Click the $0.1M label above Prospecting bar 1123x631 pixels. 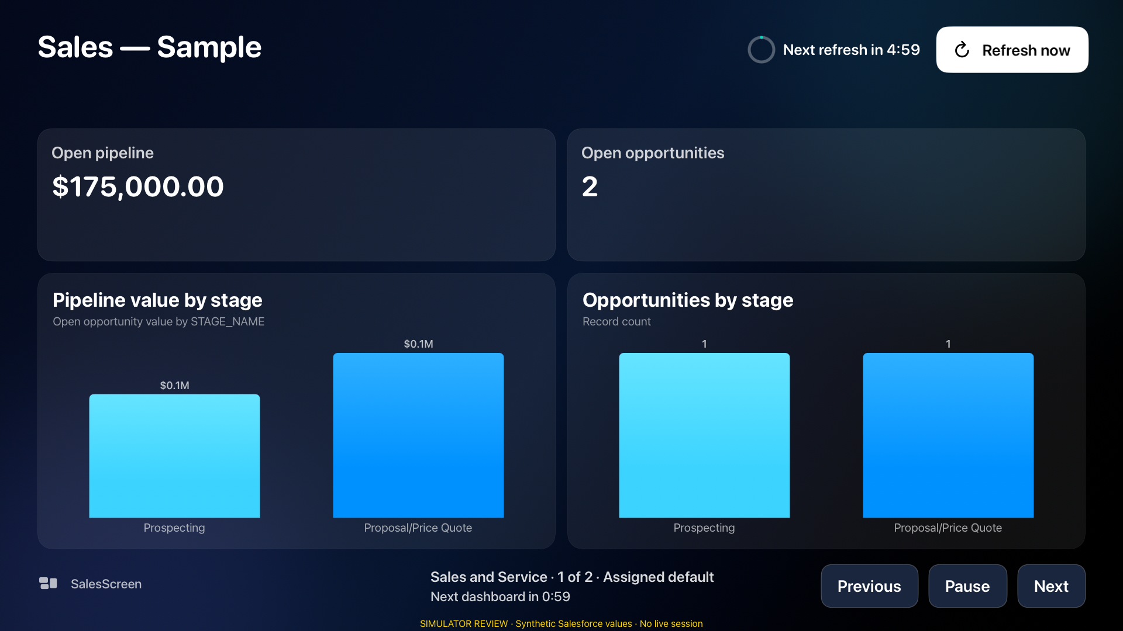pos(174,385)
